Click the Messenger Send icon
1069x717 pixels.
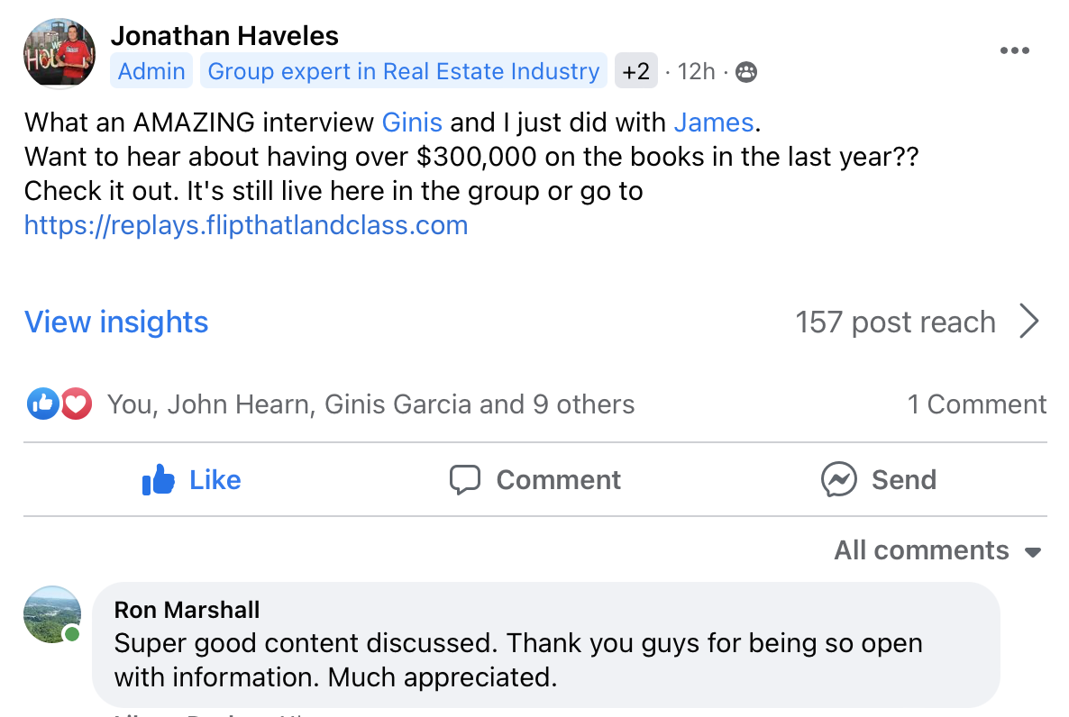[x=838, y=479]
